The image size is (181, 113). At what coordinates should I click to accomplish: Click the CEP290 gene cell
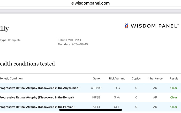96,88
